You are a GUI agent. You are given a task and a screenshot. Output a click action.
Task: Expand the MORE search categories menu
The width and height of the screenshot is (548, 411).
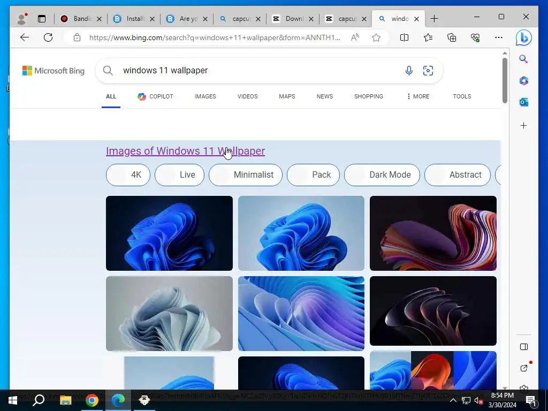tap(418, 96)
